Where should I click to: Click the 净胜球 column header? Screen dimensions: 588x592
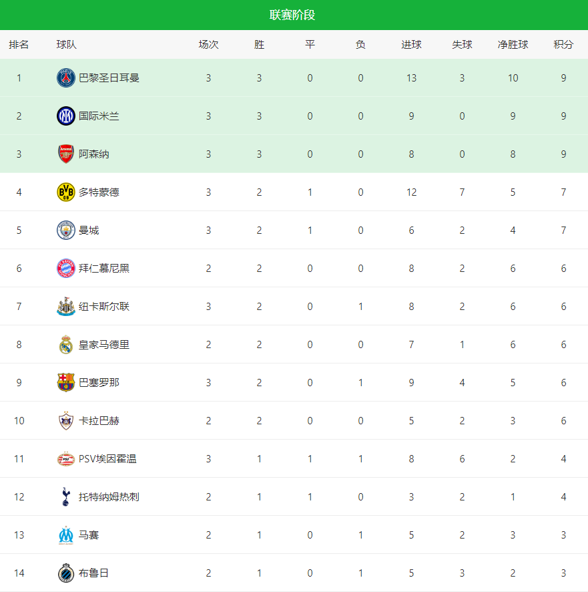click(513, 45)
